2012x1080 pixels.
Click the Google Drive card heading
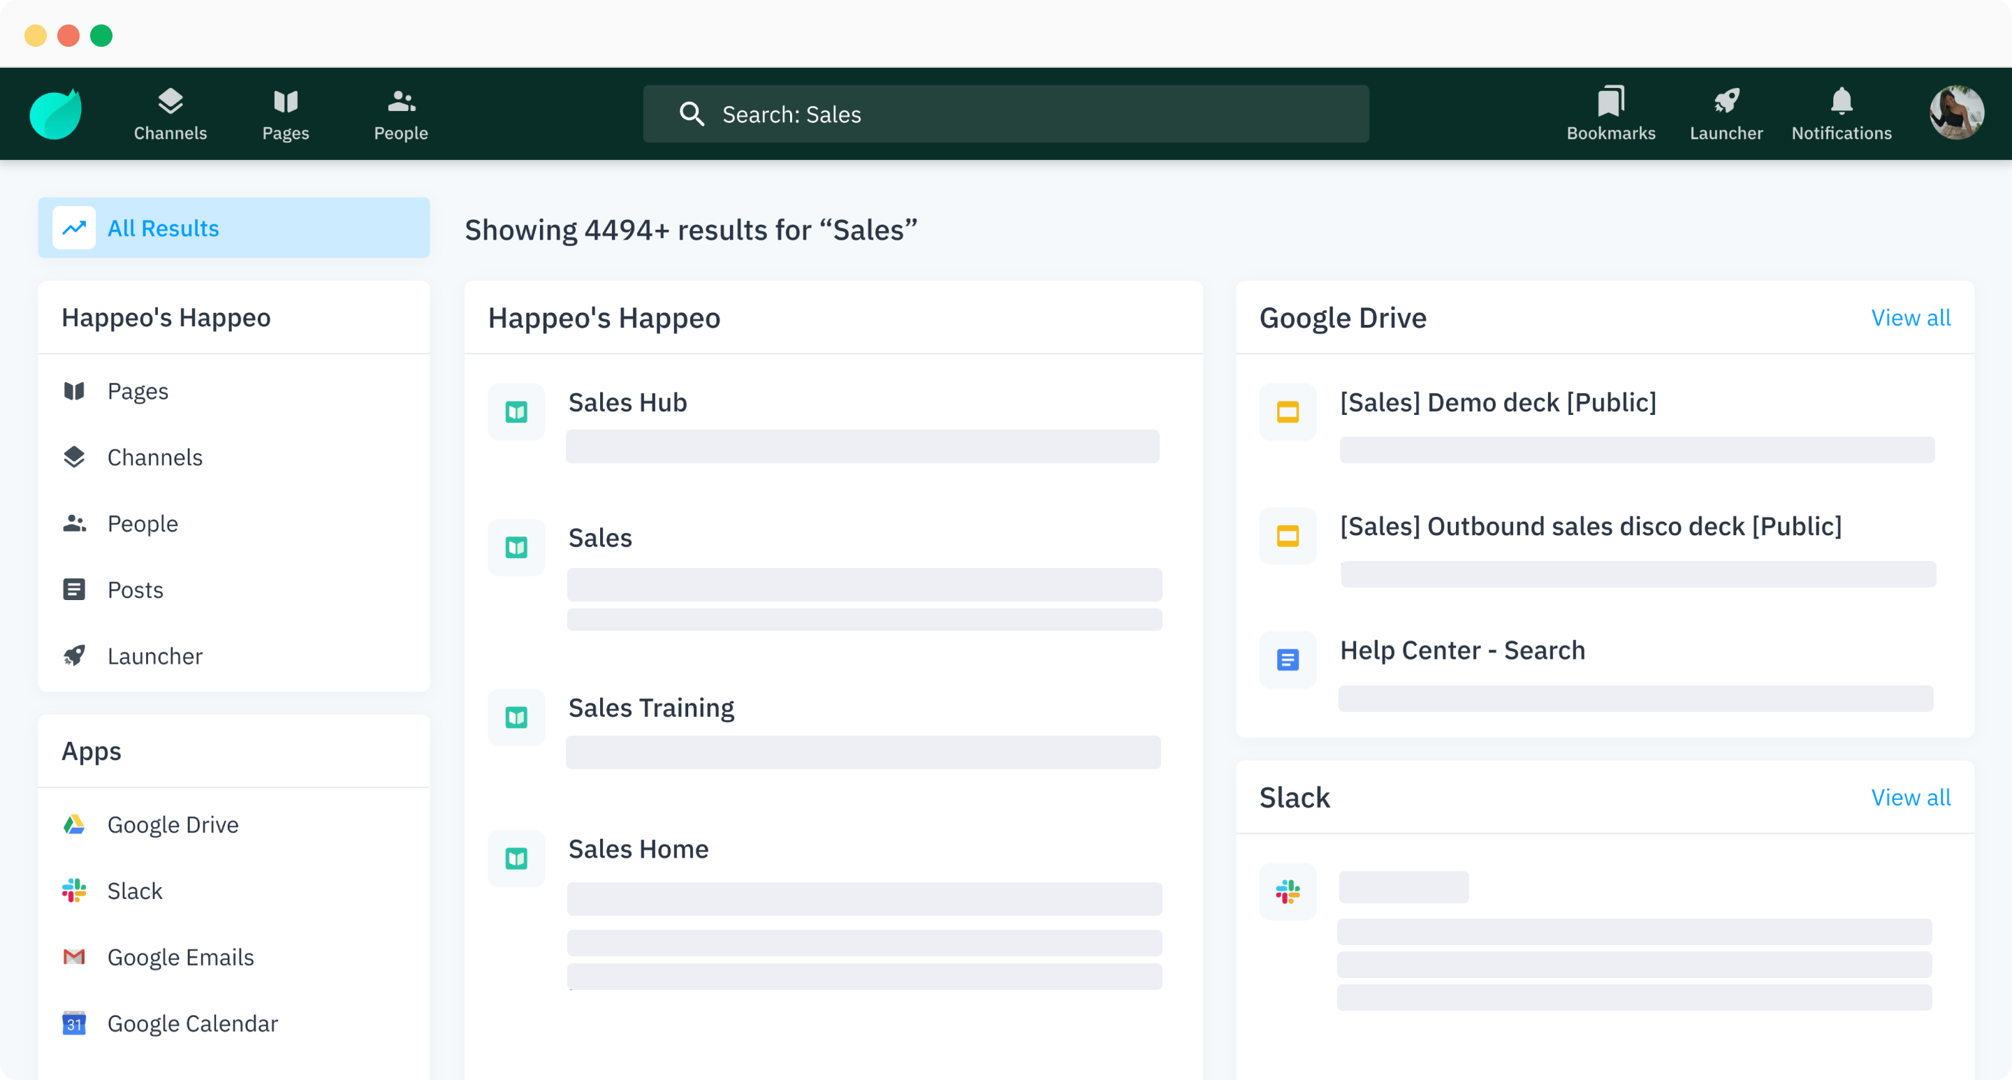coord(1342,318)
